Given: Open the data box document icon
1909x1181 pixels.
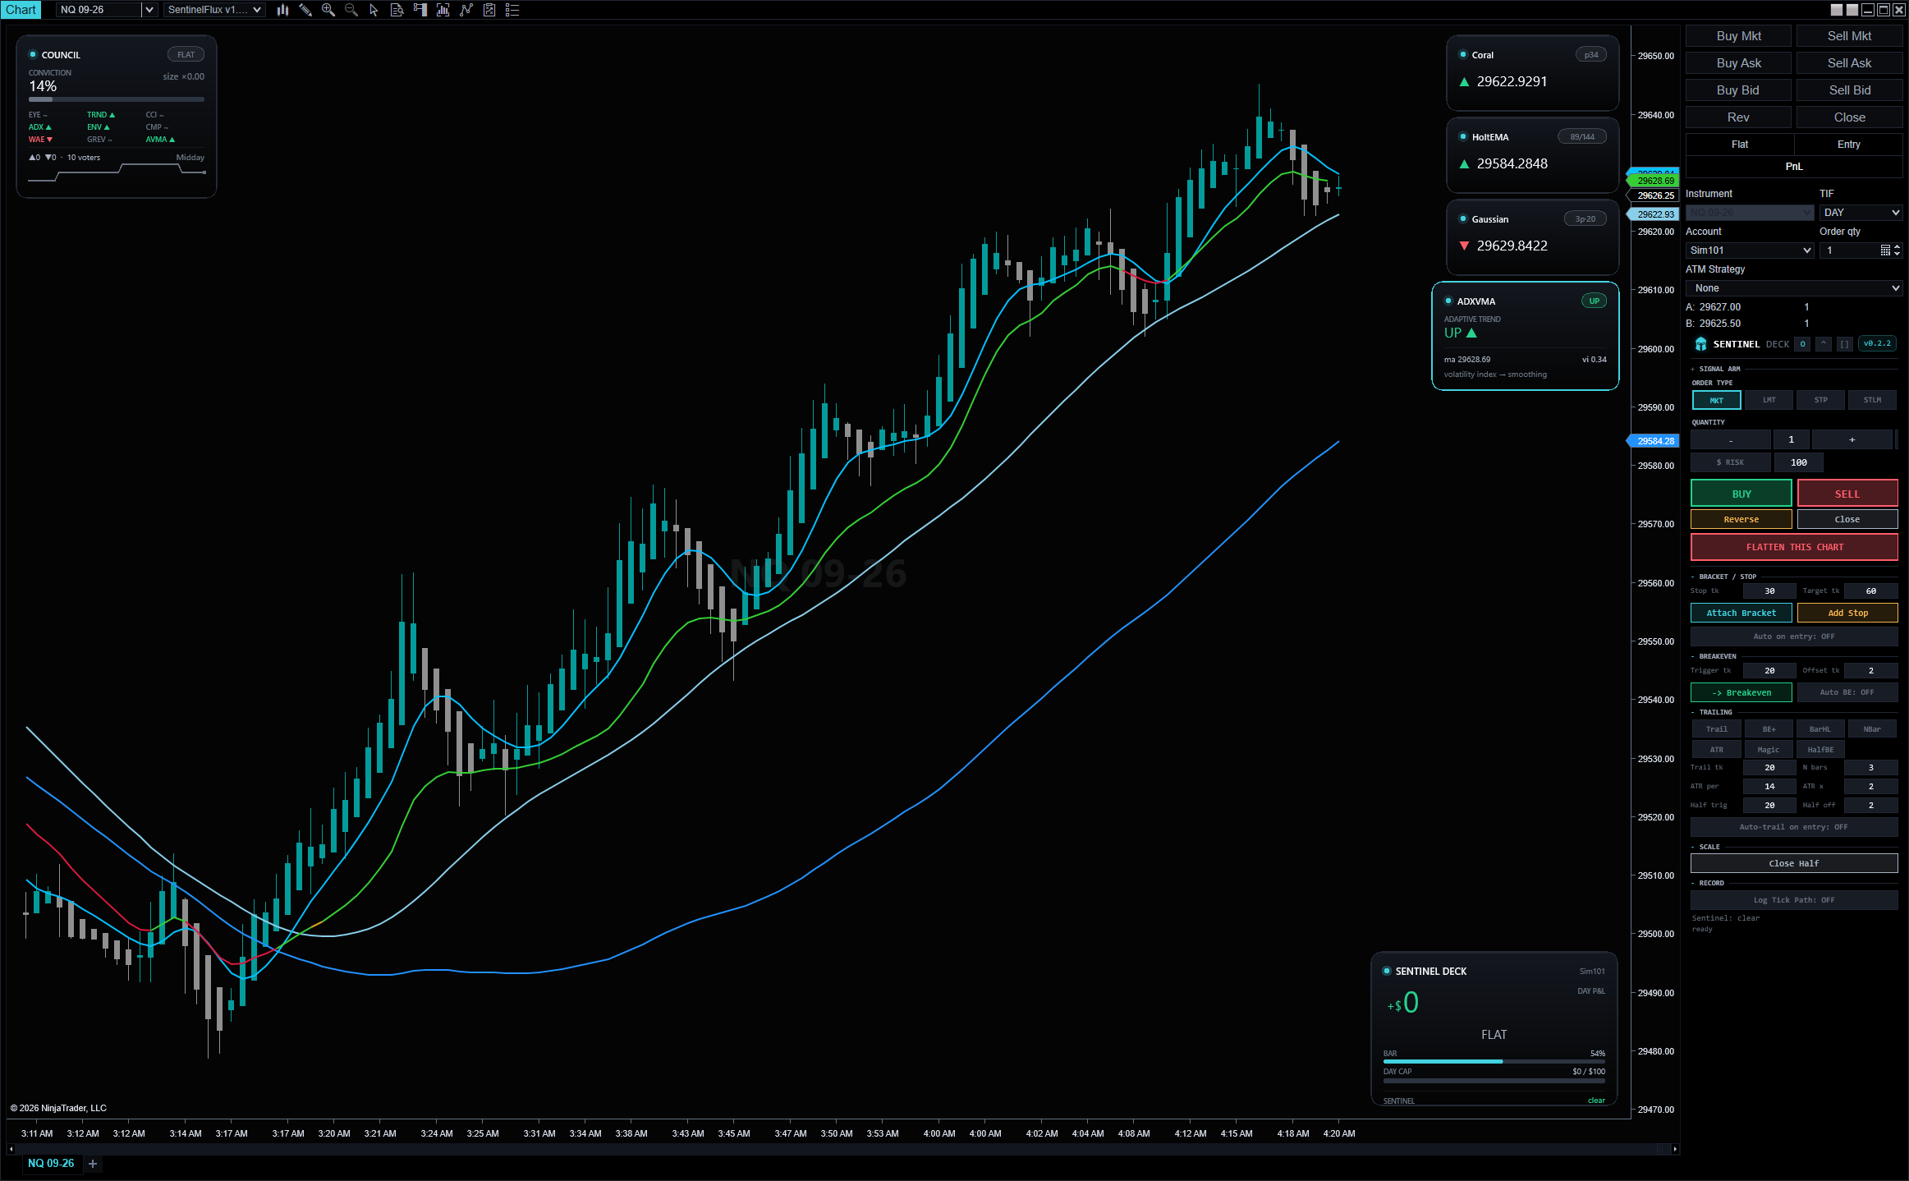Looking at the screenshot, I should [397, 10].
